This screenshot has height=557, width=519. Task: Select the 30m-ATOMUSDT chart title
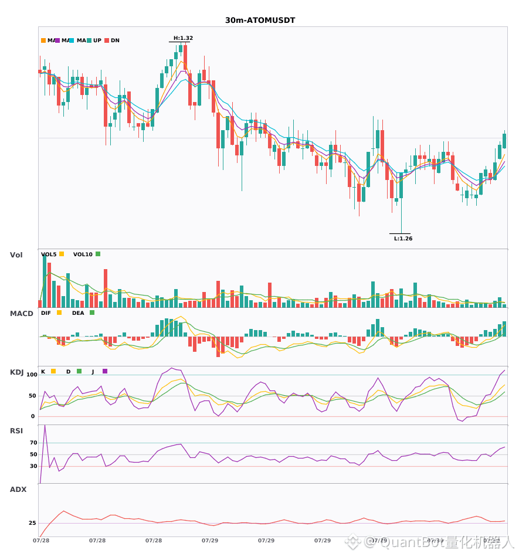260,21
